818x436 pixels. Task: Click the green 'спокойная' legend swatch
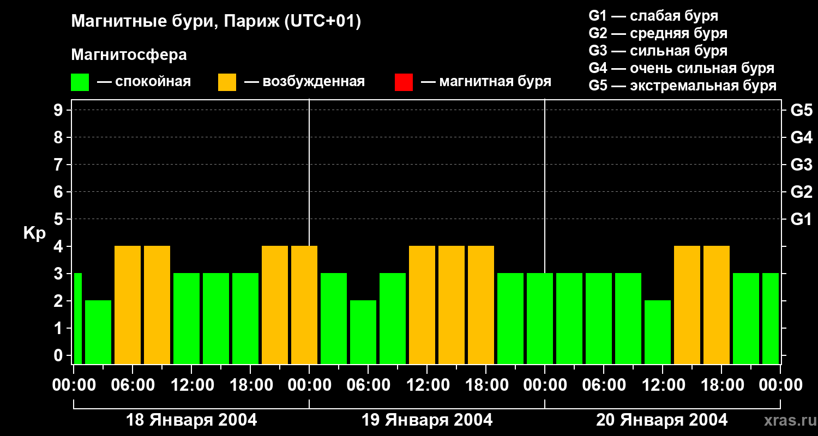tap(80, 82)
